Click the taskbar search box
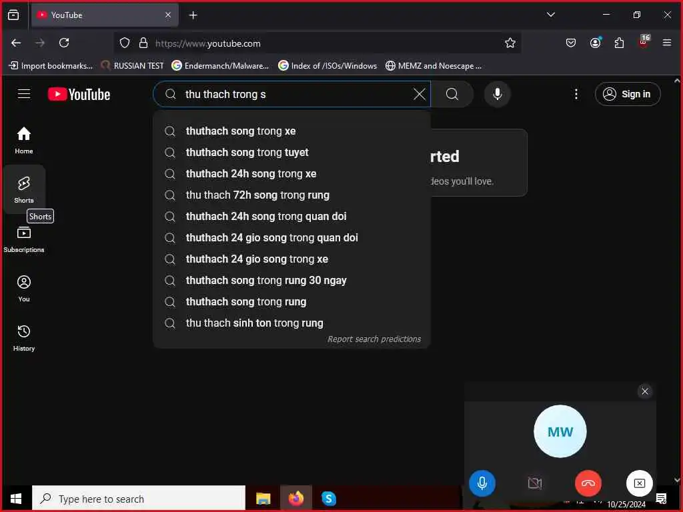This screenshot has height=512, width=683. click(x=139, y=499)
